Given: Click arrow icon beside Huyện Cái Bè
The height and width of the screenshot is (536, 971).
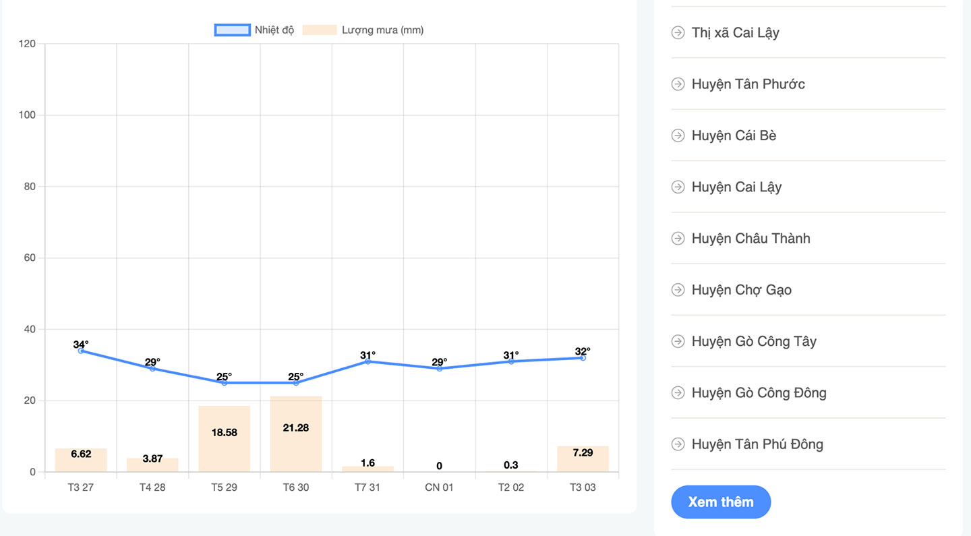Looking at the screenshot, I should pos(678,136).
